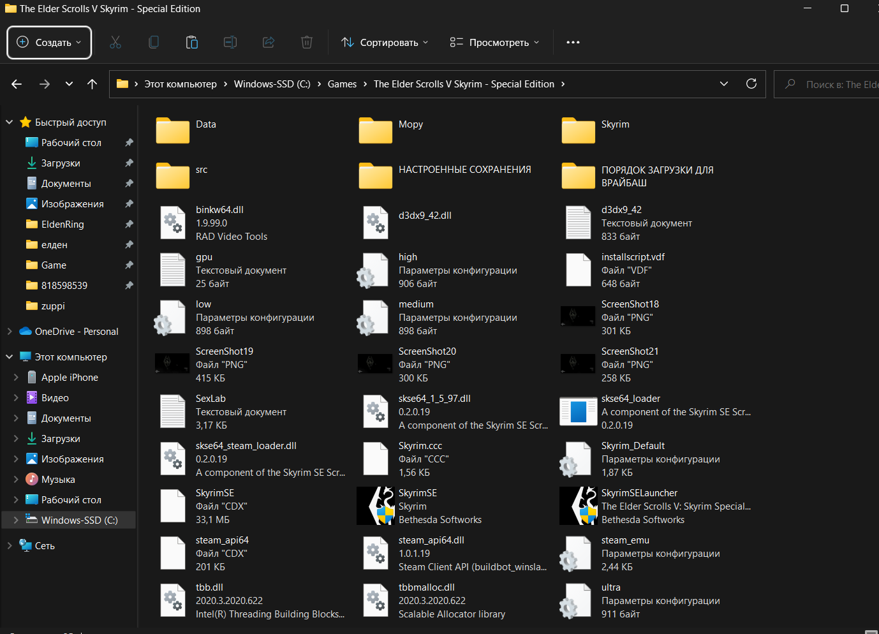This screenshot has height=634, width=879.
Task: Open the Сортировать dropdown menu
Action: [x=385, y=43]
